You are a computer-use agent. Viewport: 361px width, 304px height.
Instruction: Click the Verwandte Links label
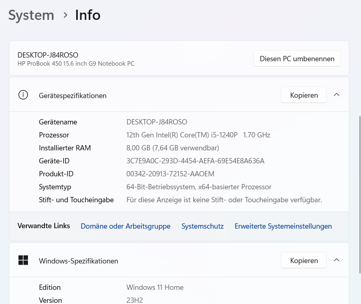click(x=44, y=226)
